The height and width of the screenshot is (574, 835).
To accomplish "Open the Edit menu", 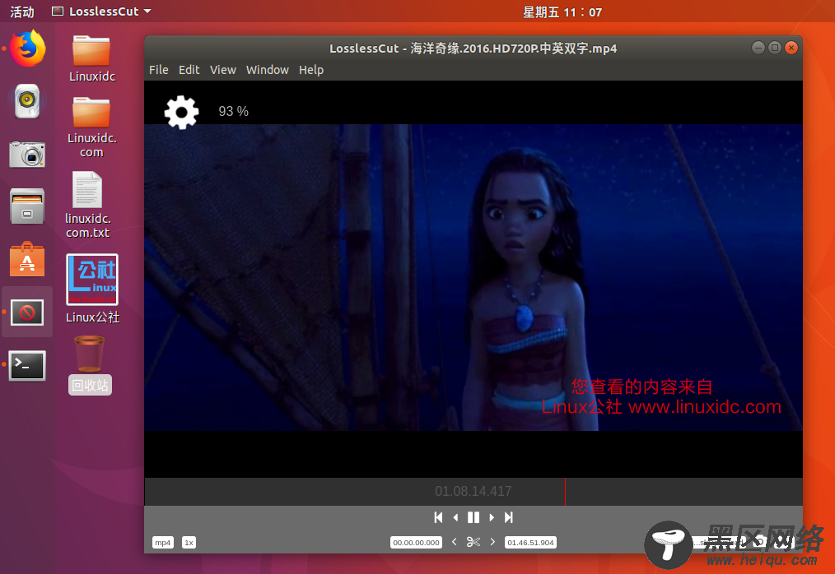I will point(189,70).
